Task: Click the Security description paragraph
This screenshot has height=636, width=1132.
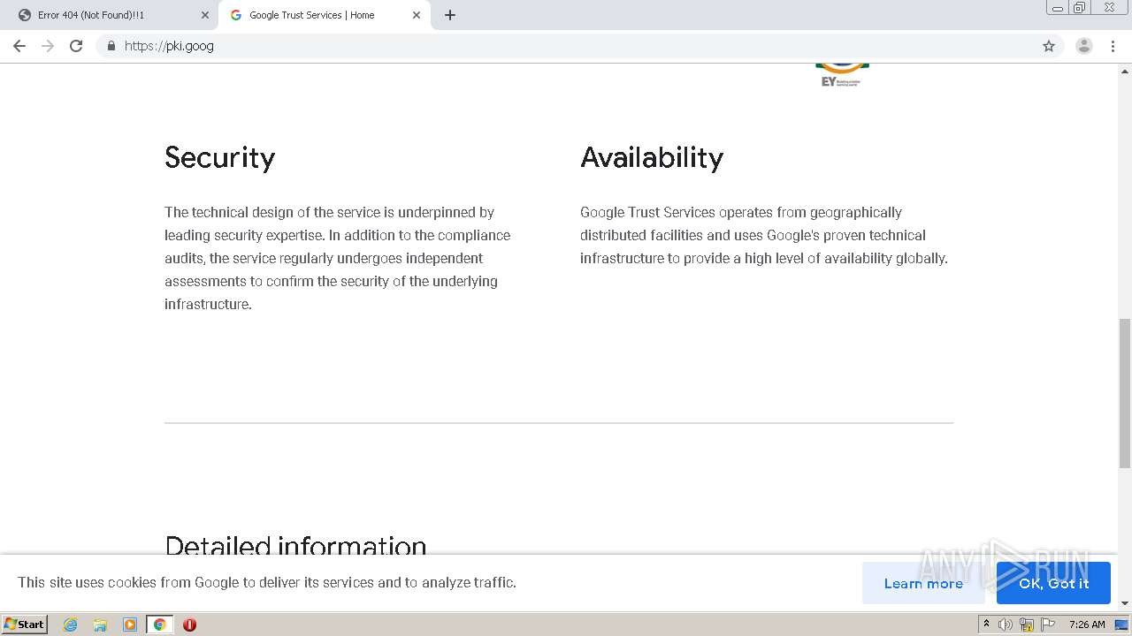Action: pos(338,258)
